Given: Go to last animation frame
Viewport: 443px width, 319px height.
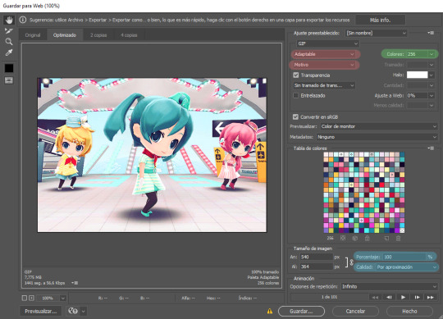Looking at the screenshot, I should pyautogui.click(x=431, y=297).
